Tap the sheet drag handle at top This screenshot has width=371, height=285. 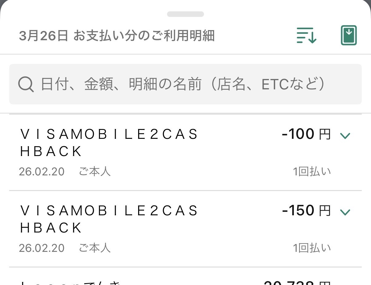[185, 14]
